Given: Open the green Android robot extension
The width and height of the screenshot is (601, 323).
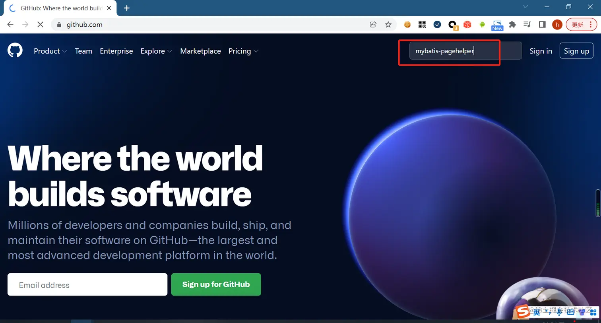Looking at the screenshot, I should coord(483,25).
